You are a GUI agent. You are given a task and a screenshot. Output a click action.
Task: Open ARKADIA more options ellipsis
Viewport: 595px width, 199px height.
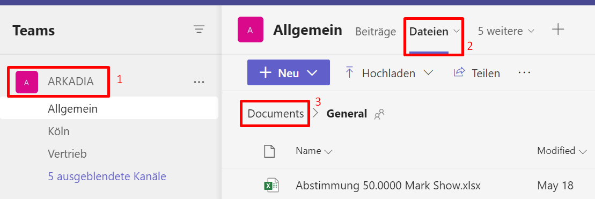pos(199,82)
